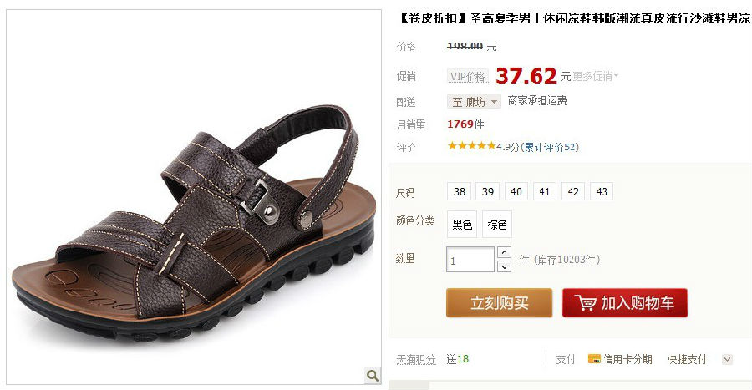752x390 pixels.
Task: Increase quantity with the up arrow
Action: (504, 252)
